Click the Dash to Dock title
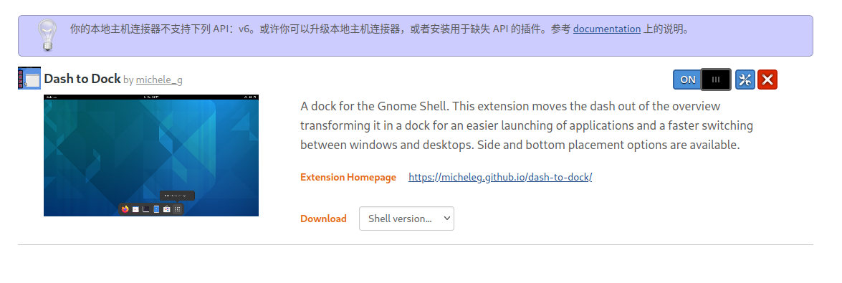The width and height of the screenshot is (842, 283). [82, 78]
